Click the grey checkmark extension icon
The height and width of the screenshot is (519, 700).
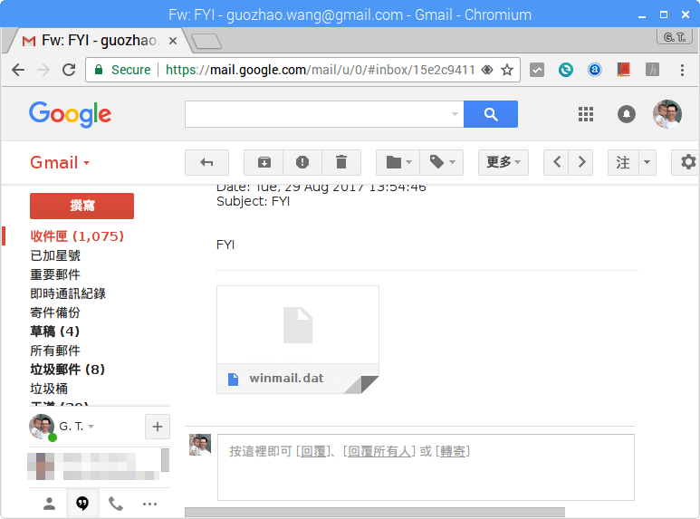click(537, 70)
